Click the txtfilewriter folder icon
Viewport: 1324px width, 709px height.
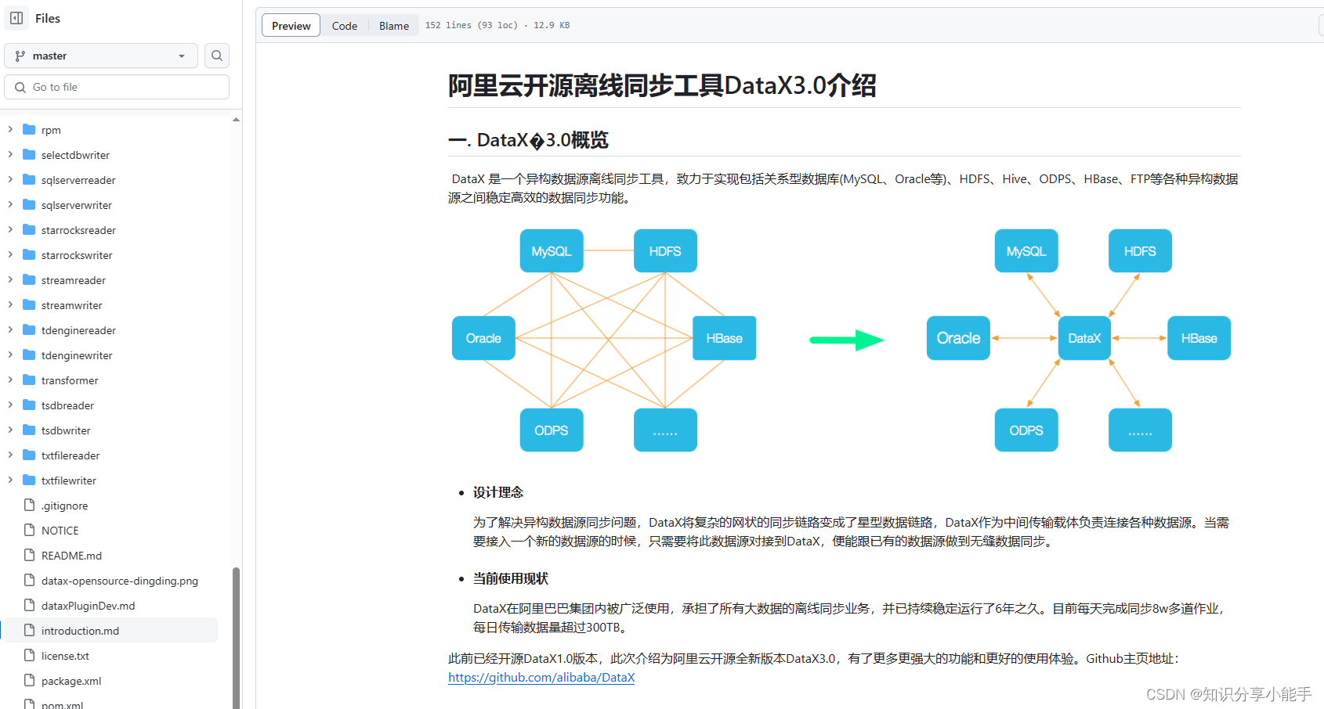pos(30,480)
